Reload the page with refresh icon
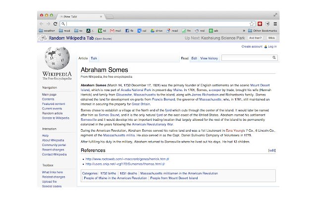Screen dimensions: 317x198 pyautogui.click(x=55, y=24)
